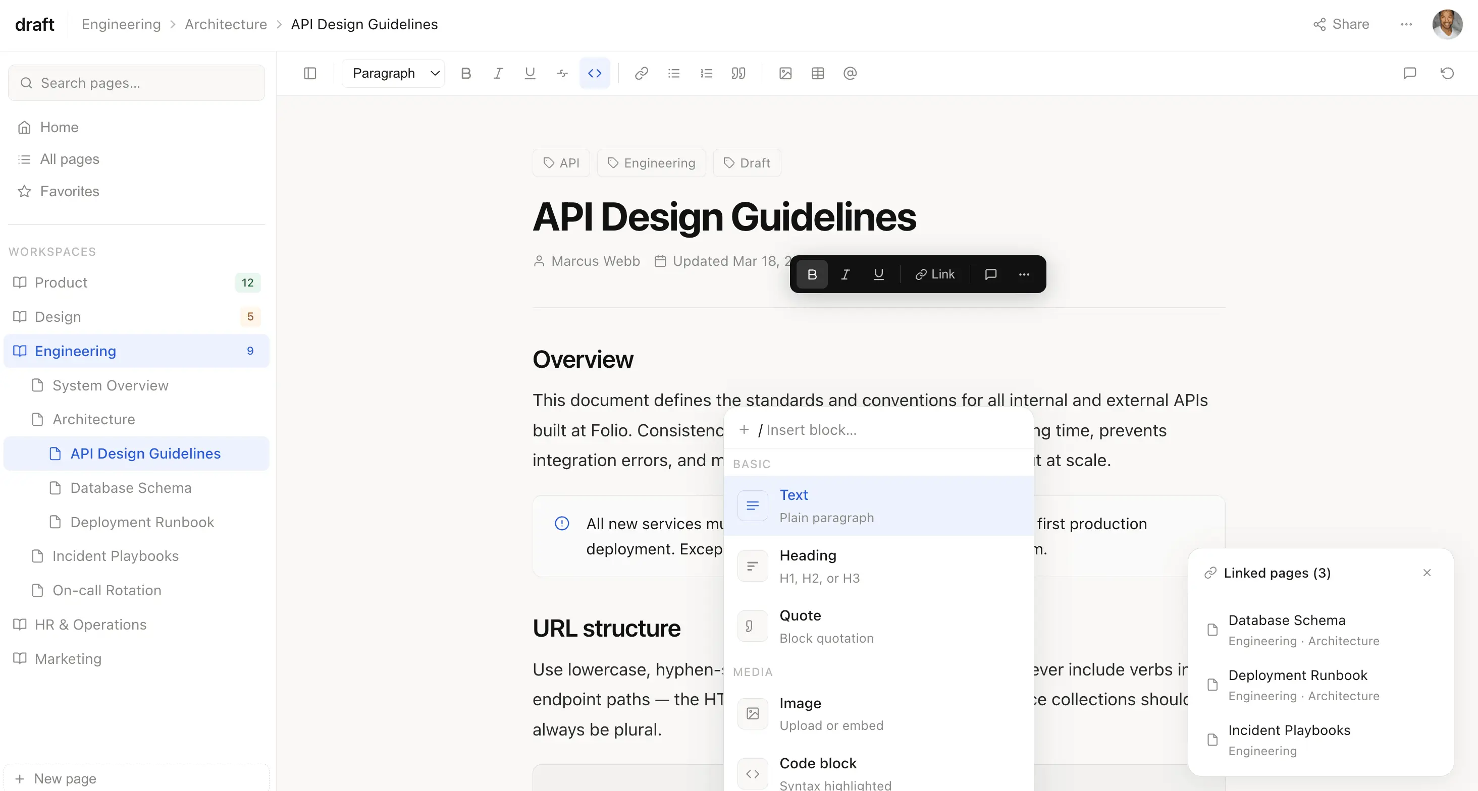Viewport: 1478px width, 791px height.
Task: Toggle italic in the floating toolbar
Action: pyautogui.click(x=845, y=274)
